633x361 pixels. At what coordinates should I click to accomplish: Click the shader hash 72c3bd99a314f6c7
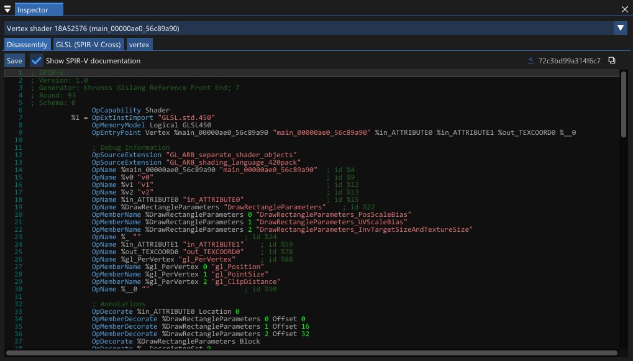(569, 61)
